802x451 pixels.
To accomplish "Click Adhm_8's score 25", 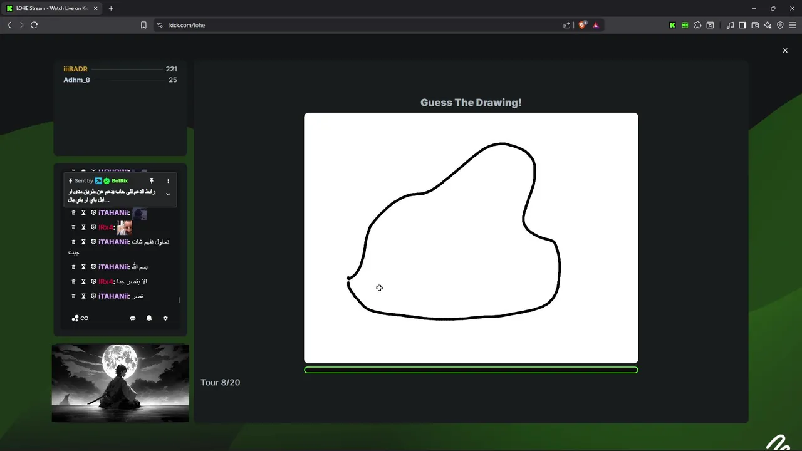I will click(173, 80).
